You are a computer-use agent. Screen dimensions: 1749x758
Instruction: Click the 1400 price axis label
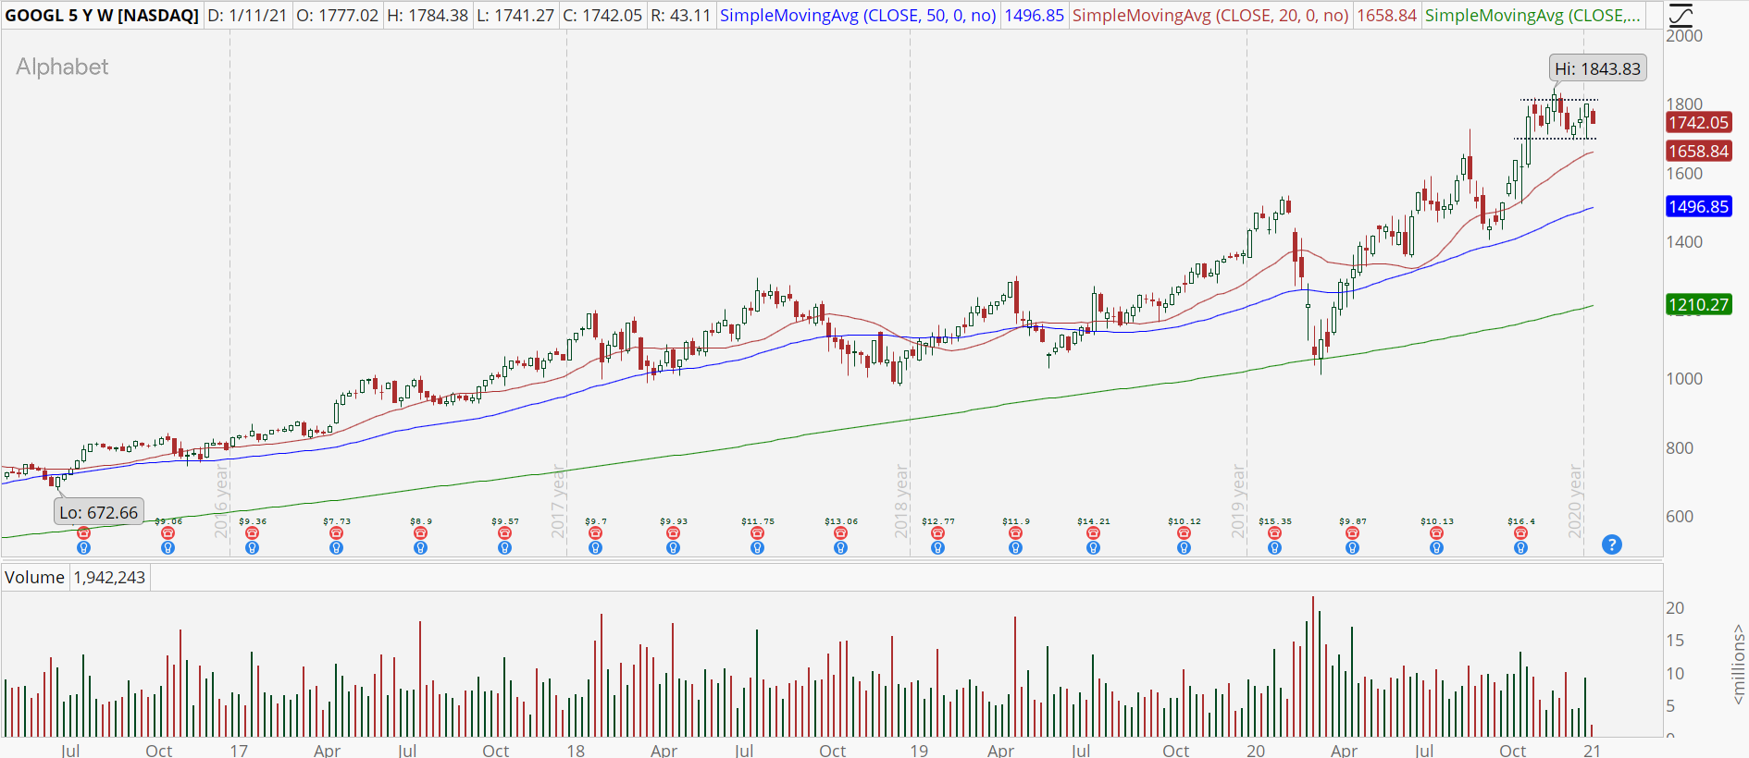pyautogui.click(x=1684, y=242)
